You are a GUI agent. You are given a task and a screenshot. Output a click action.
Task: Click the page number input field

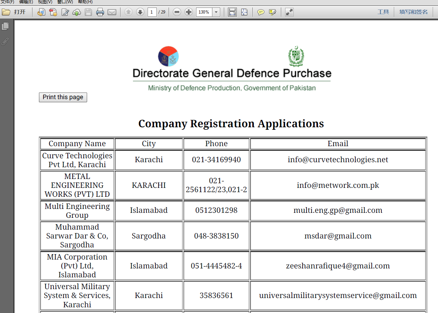tap(152, 12)
